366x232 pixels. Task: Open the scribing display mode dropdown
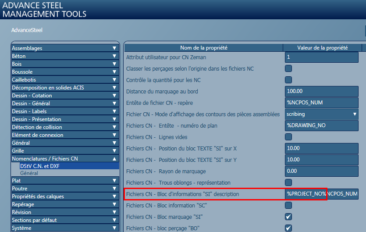(322, 114)
